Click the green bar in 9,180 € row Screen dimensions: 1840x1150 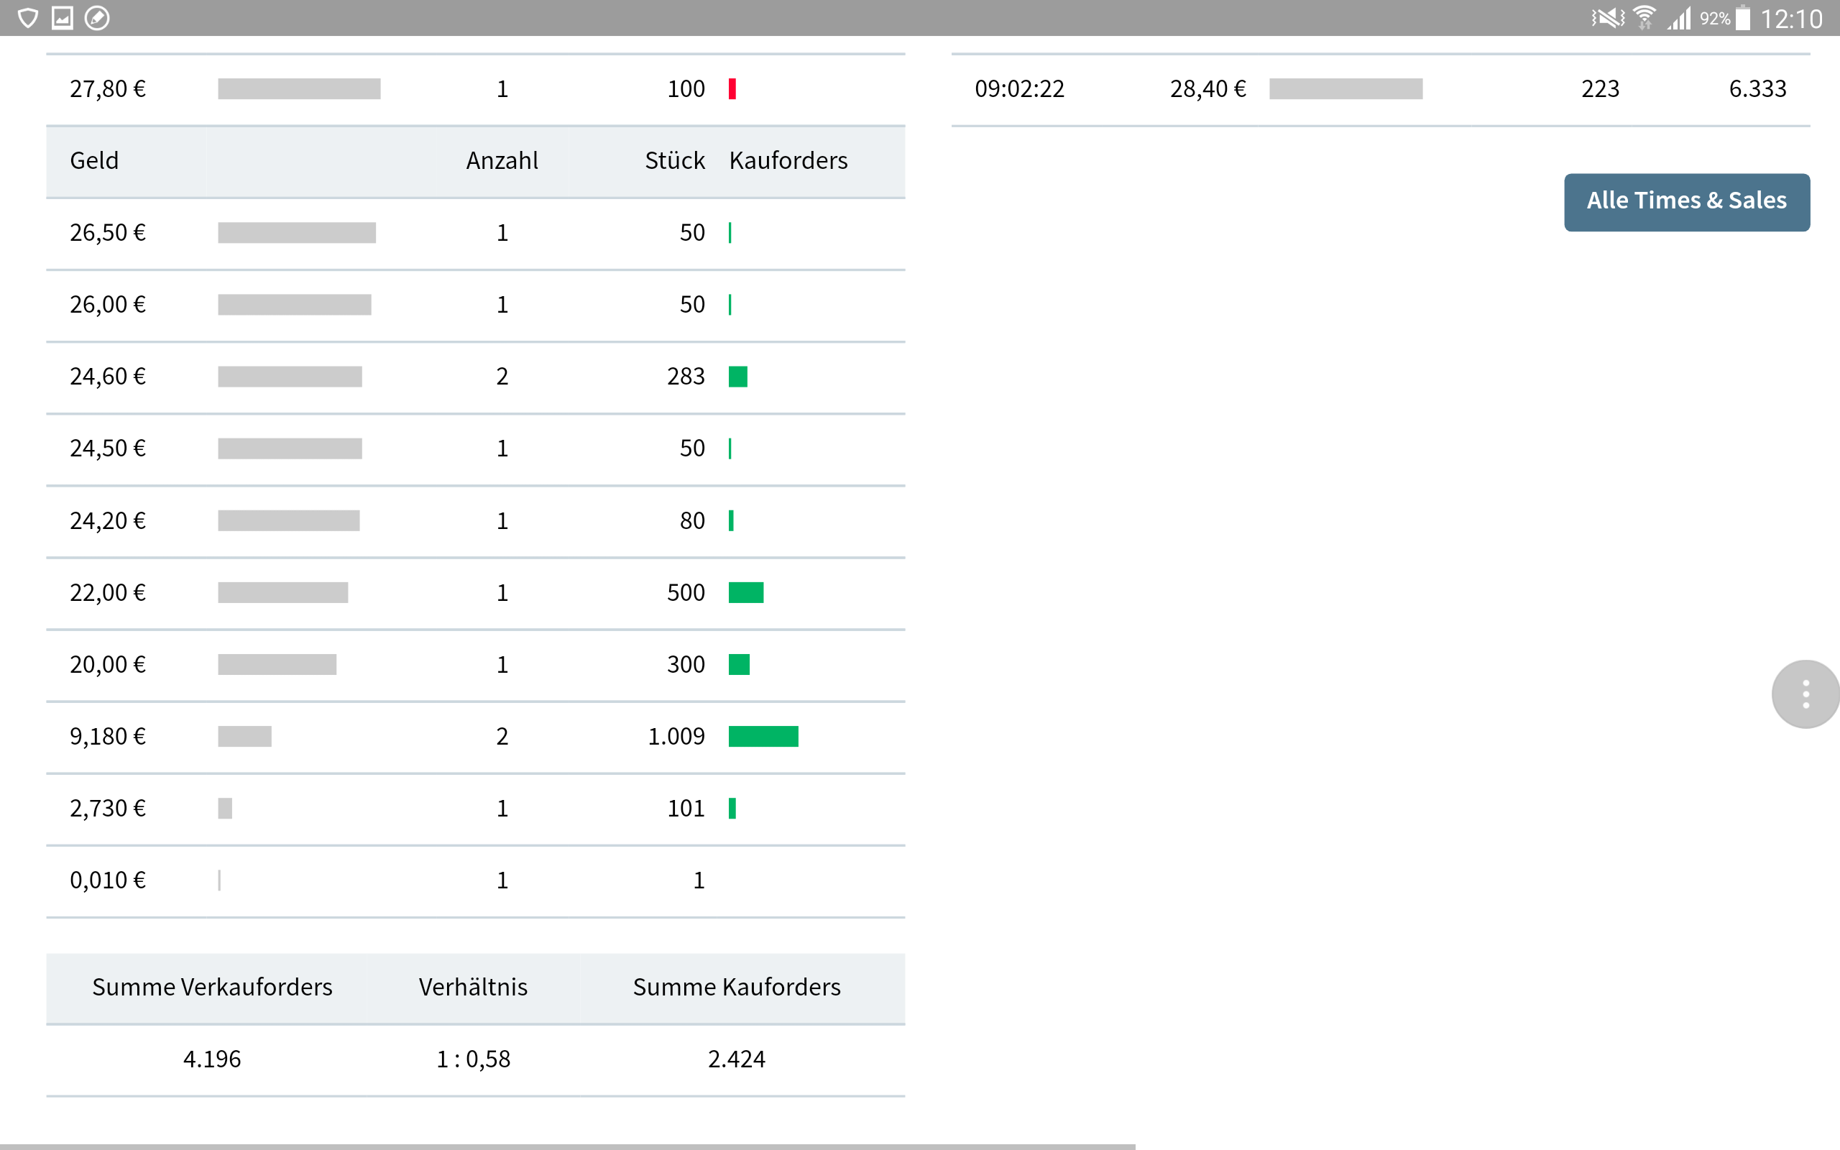[x=763, y=736]
